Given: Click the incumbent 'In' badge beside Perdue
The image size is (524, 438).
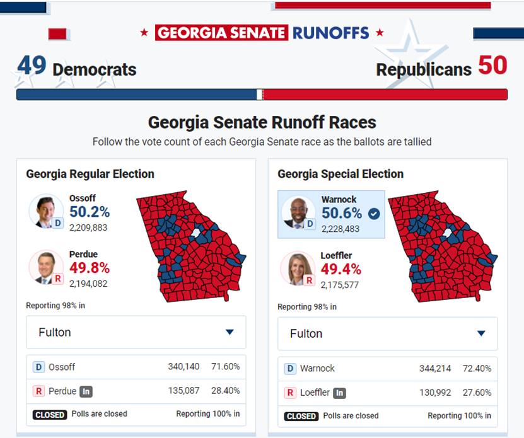Looking at the screenshot, I should (86, 391).
